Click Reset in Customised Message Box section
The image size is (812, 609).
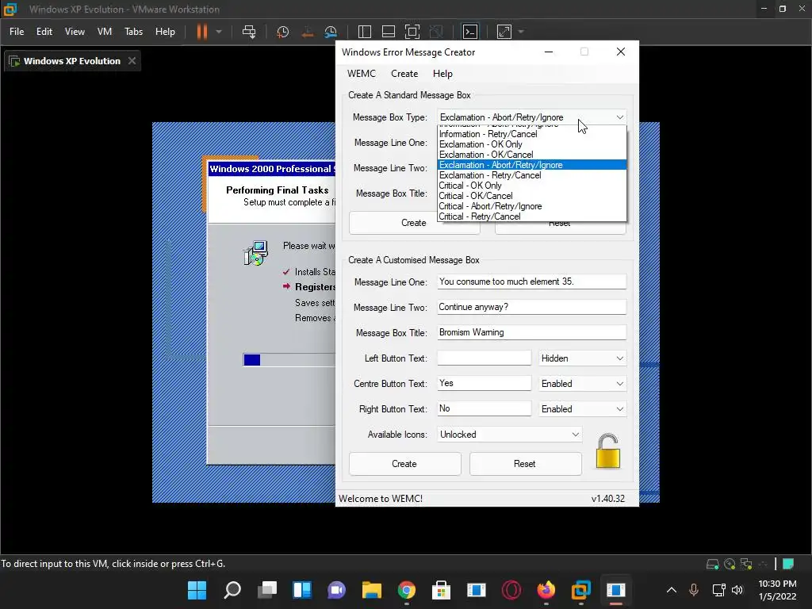pyautogui.click(x=525, y=464)
